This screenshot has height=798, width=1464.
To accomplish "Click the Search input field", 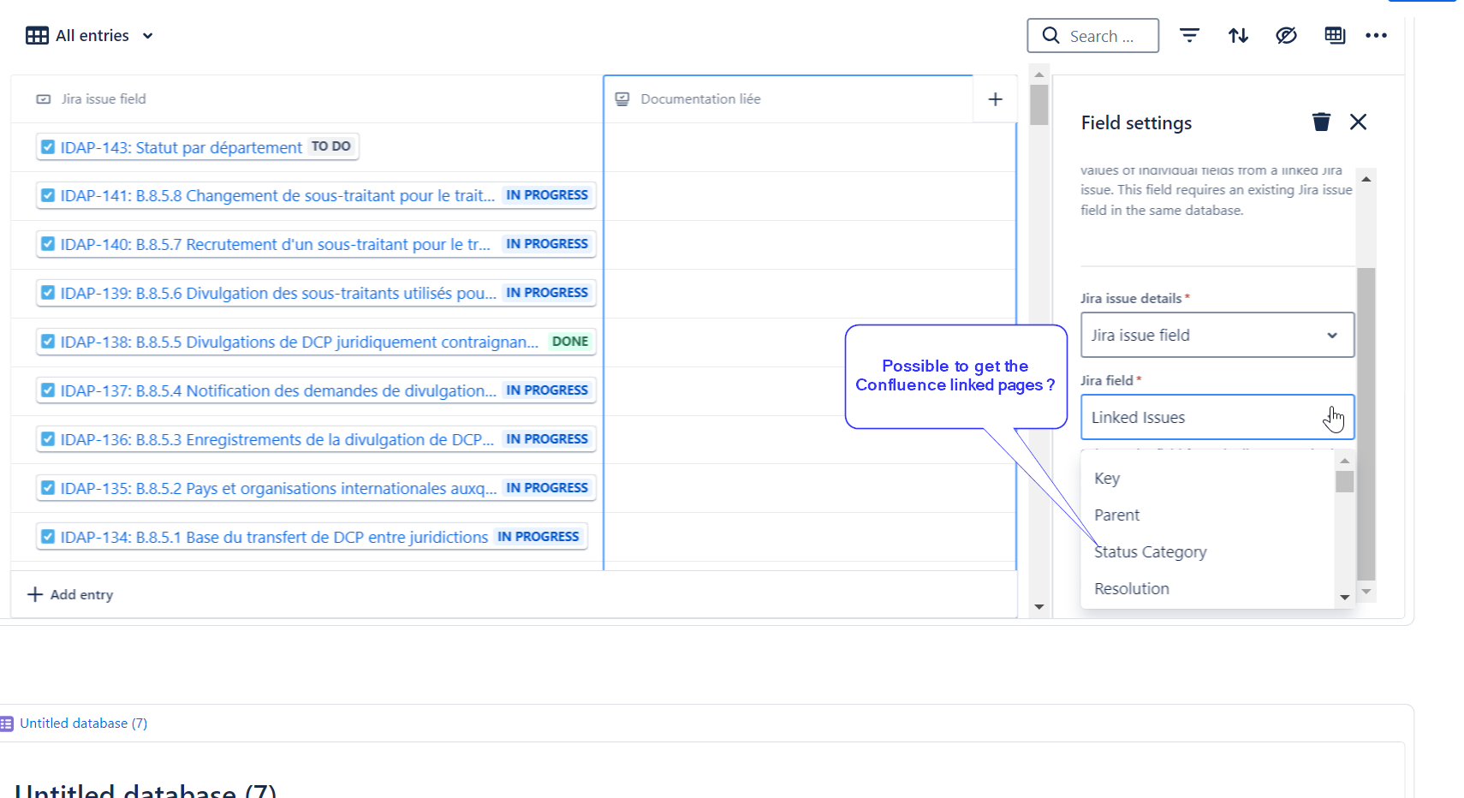I will [1092, 36].
